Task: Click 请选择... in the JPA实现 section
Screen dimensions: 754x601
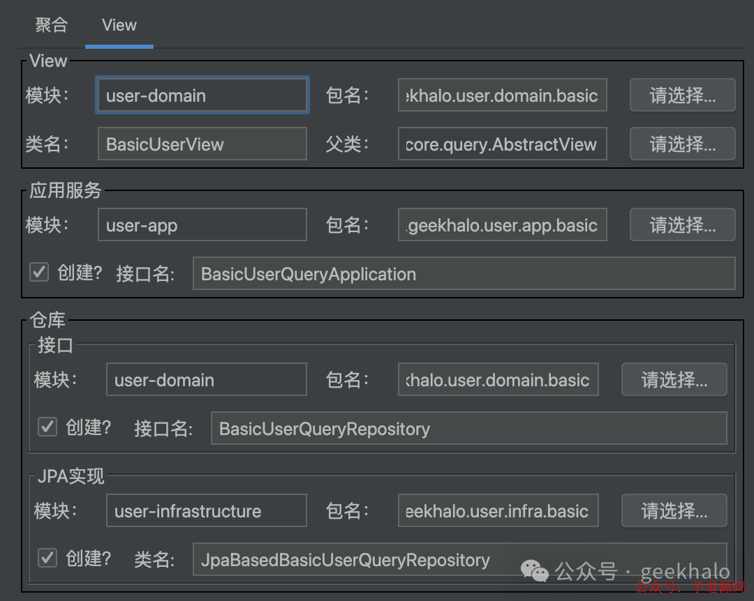Action: [674, 510]
